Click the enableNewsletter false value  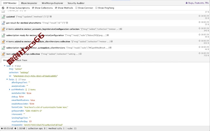pos(32,104)
